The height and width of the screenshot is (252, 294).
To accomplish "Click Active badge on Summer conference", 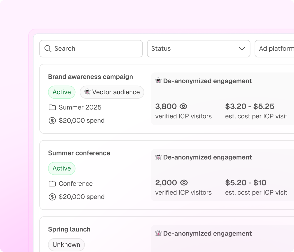I will (62, 168).
